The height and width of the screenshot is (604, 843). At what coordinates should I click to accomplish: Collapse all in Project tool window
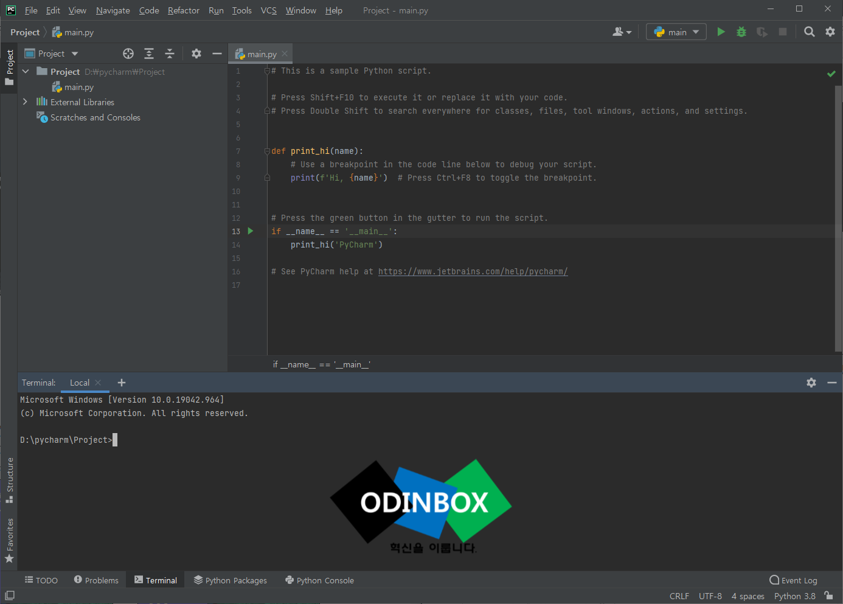[x=170, y=54]
